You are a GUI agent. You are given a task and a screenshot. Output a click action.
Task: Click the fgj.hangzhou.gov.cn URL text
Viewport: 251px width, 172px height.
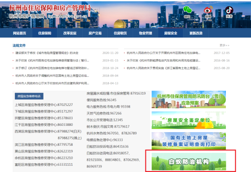[x=67, y=16]
